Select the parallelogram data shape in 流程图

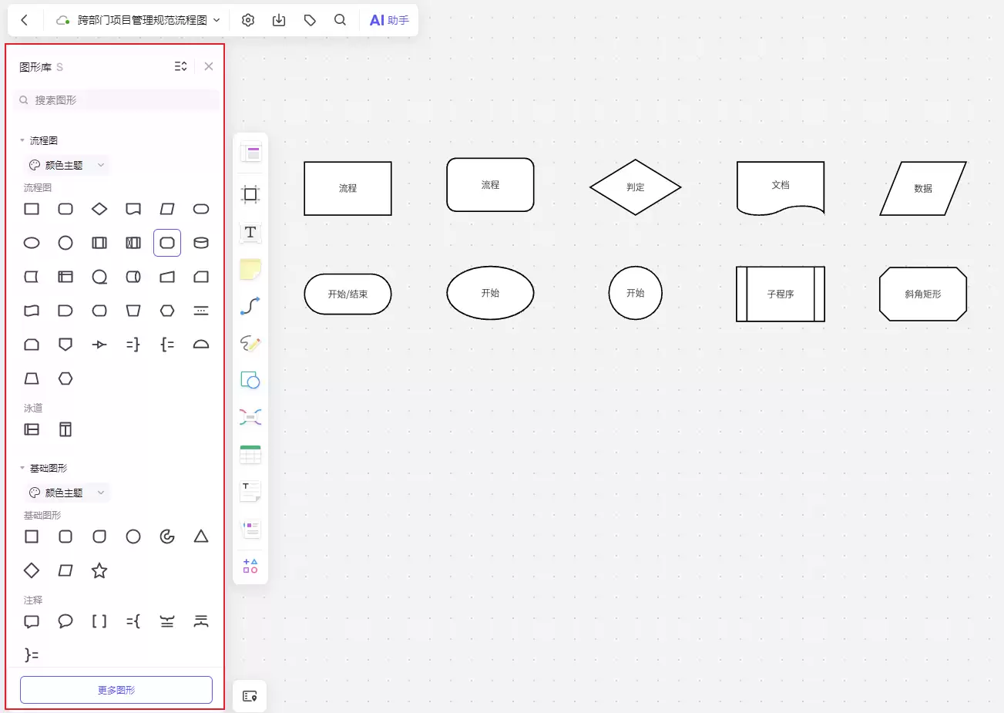pos(167,209)
